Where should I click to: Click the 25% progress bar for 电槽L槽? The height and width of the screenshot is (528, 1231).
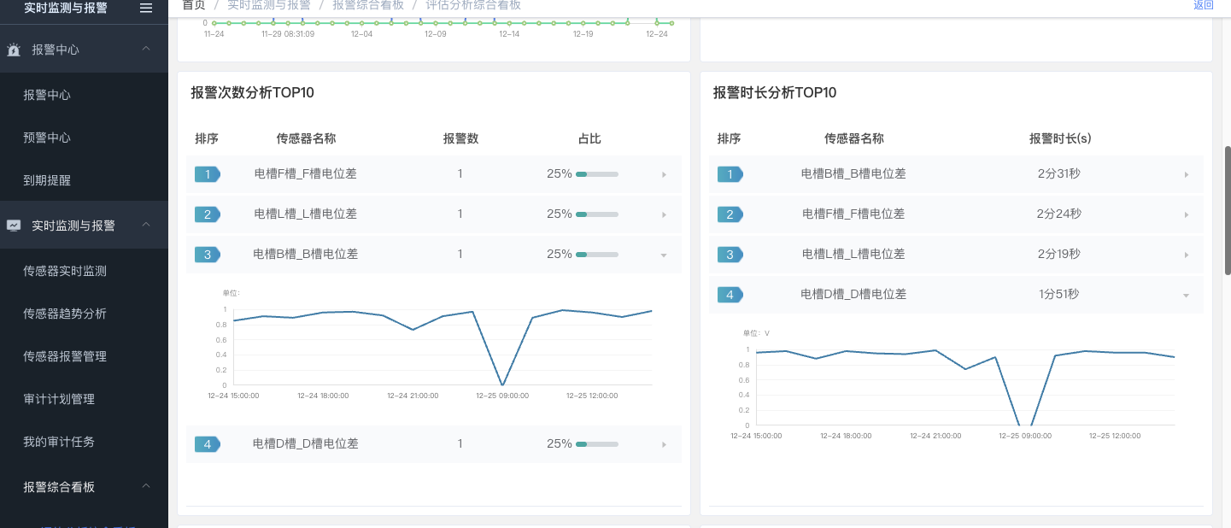point(597,214)
